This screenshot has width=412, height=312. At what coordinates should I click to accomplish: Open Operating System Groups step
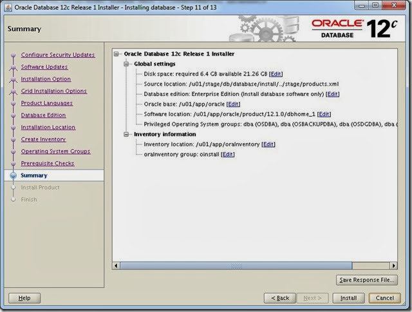point(56,151)
